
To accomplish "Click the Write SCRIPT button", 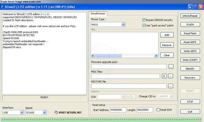I will click(x=190, y=60).
